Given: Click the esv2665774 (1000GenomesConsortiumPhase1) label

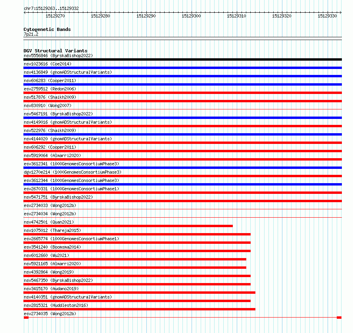Looking at the screenshot, I should coord(71,239).
